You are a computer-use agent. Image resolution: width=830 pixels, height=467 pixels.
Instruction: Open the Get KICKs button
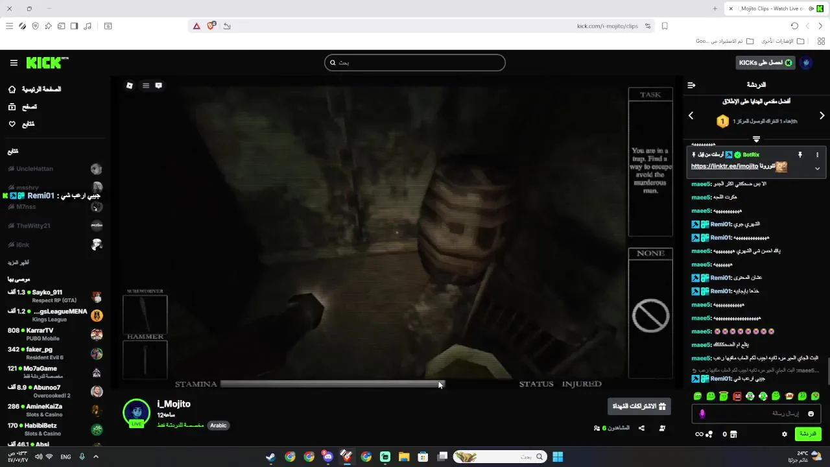click(766, 63)
